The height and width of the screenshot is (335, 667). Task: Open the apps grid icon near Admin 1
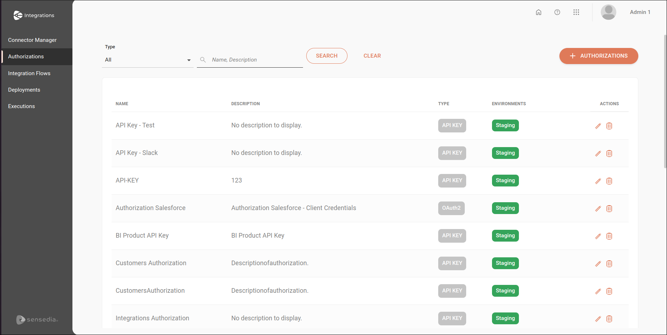pyautogui.click(x=576, y=12)
